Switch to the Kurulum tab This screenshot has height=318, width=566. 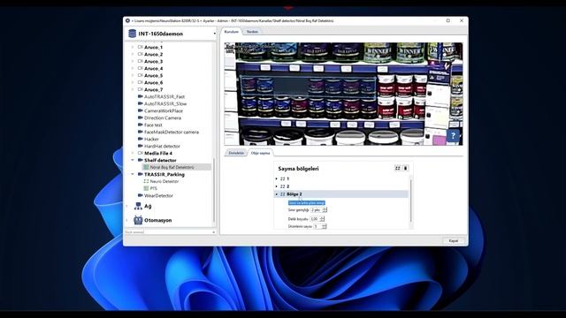coord(232,32)
